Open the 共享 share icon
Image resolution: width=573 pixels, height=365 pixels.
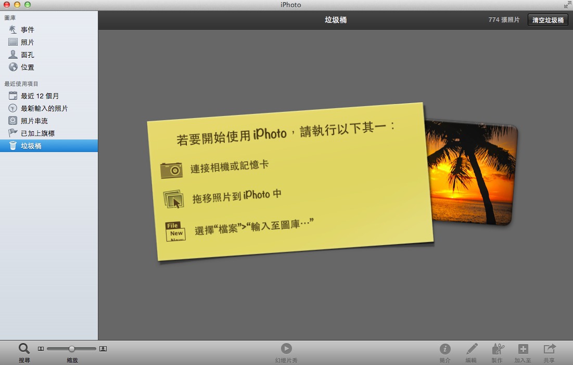pyautogui.click(x=549, y=348)
